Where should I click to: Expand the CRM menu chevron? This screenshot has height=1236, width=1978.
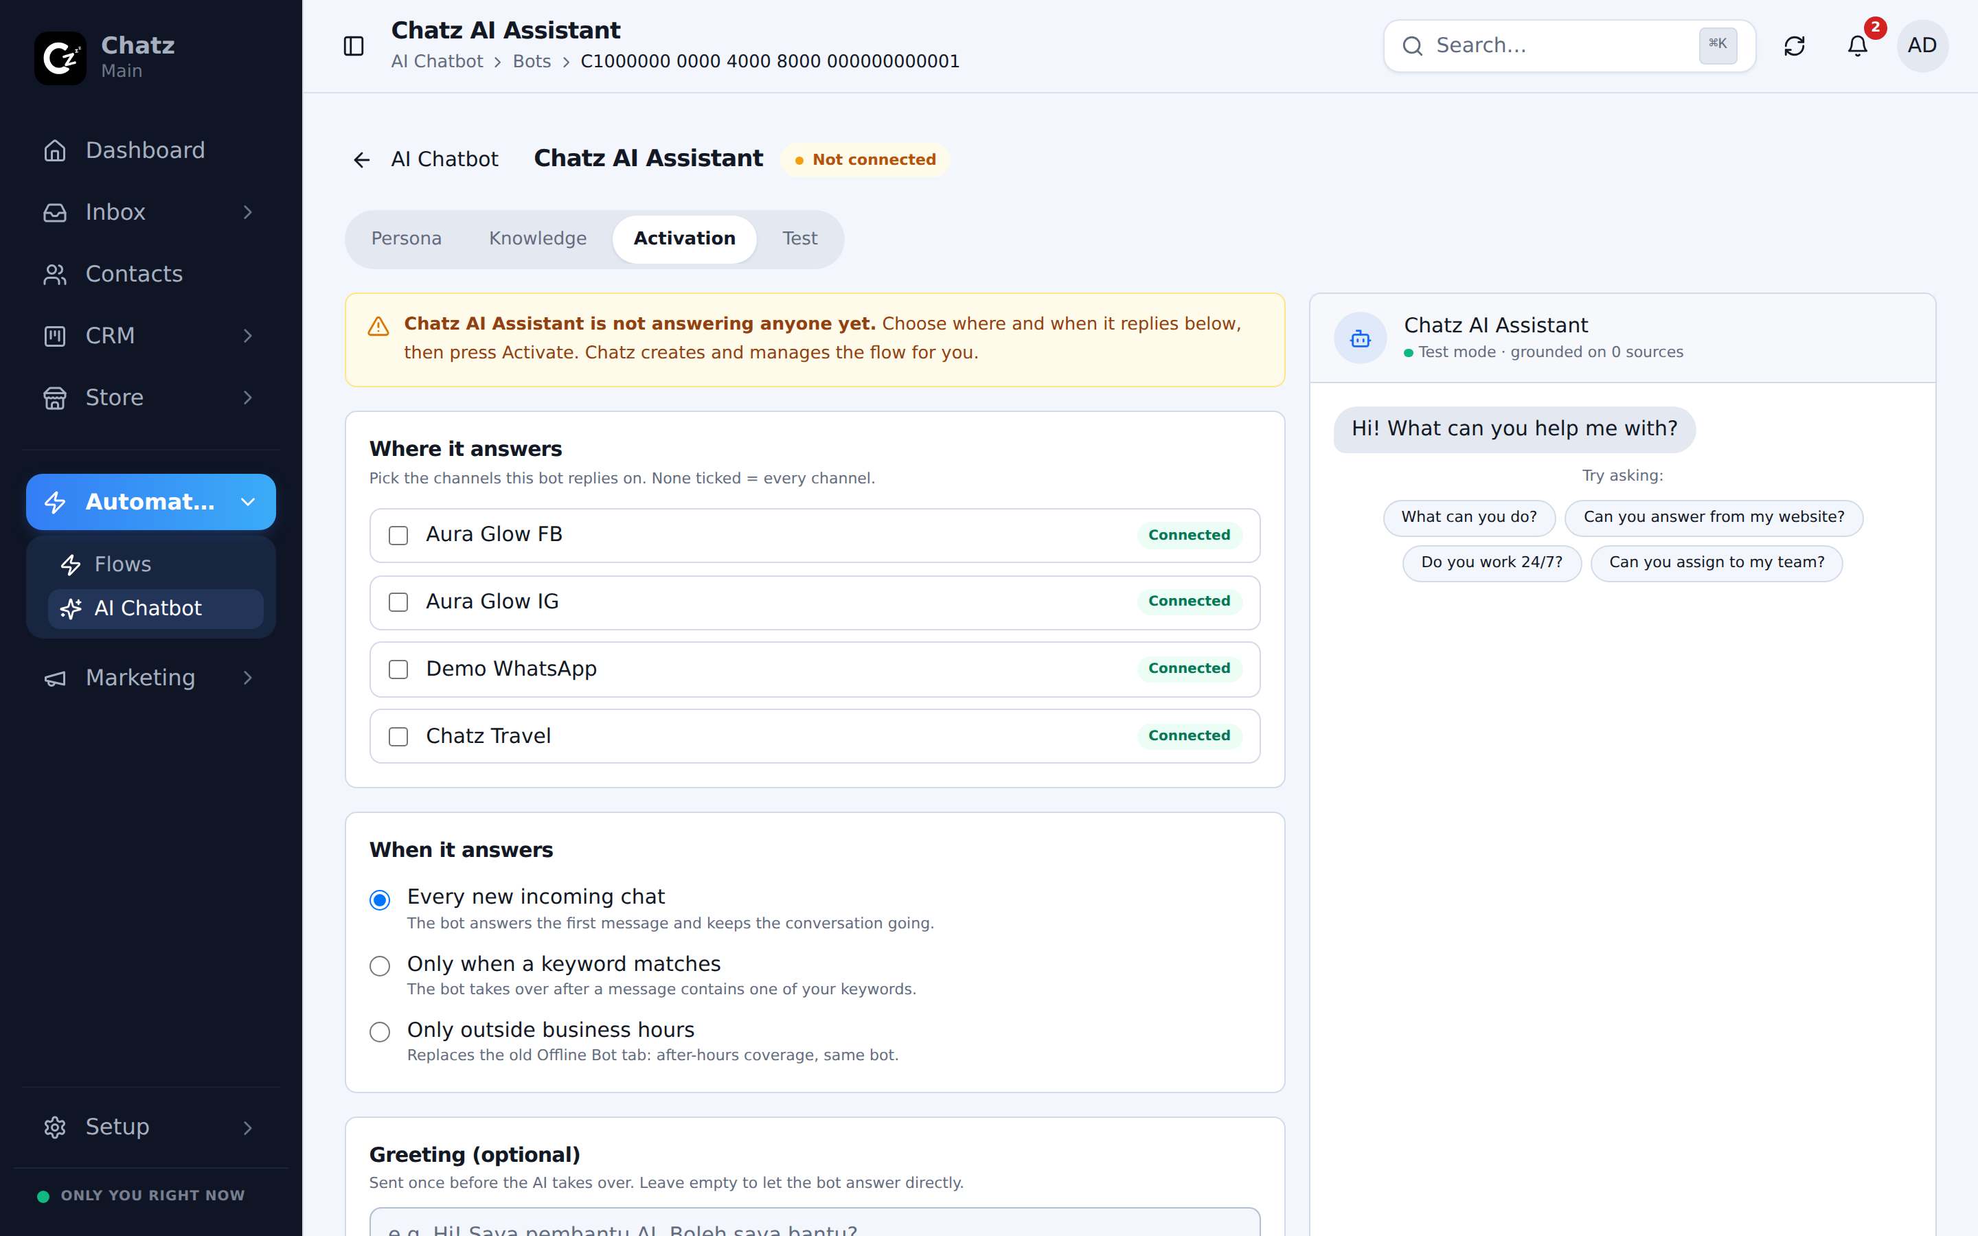point(248,336)
